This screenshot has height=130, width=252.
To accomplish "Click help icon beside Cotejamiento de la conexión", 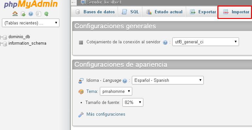I will (x=165, y=42).
